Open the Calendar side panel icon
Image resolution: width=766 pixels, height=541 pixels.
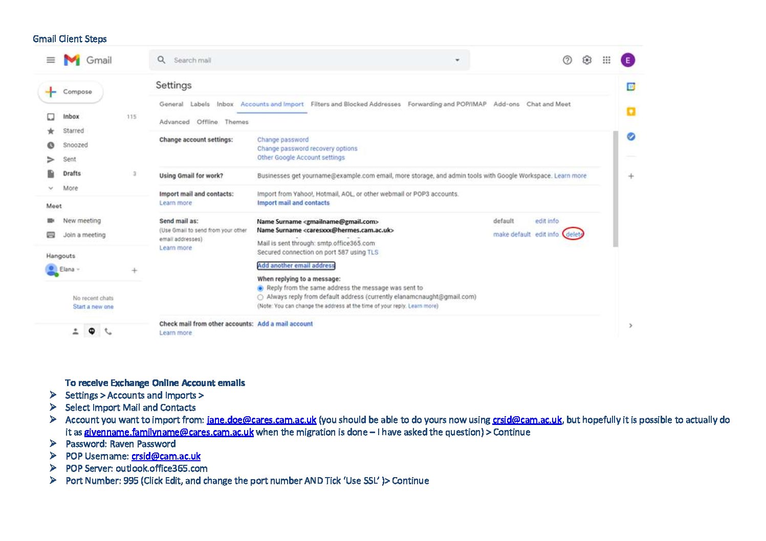tap(631, 87)
